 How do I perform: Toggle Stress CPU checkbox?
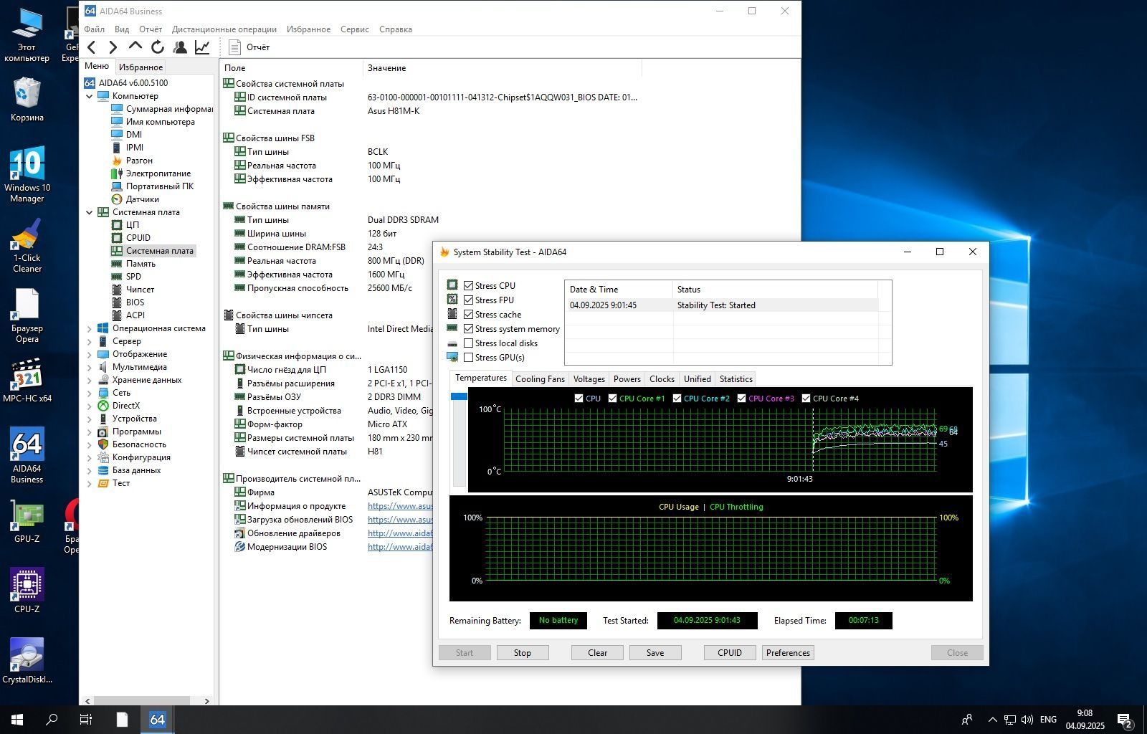click(468, 285)
